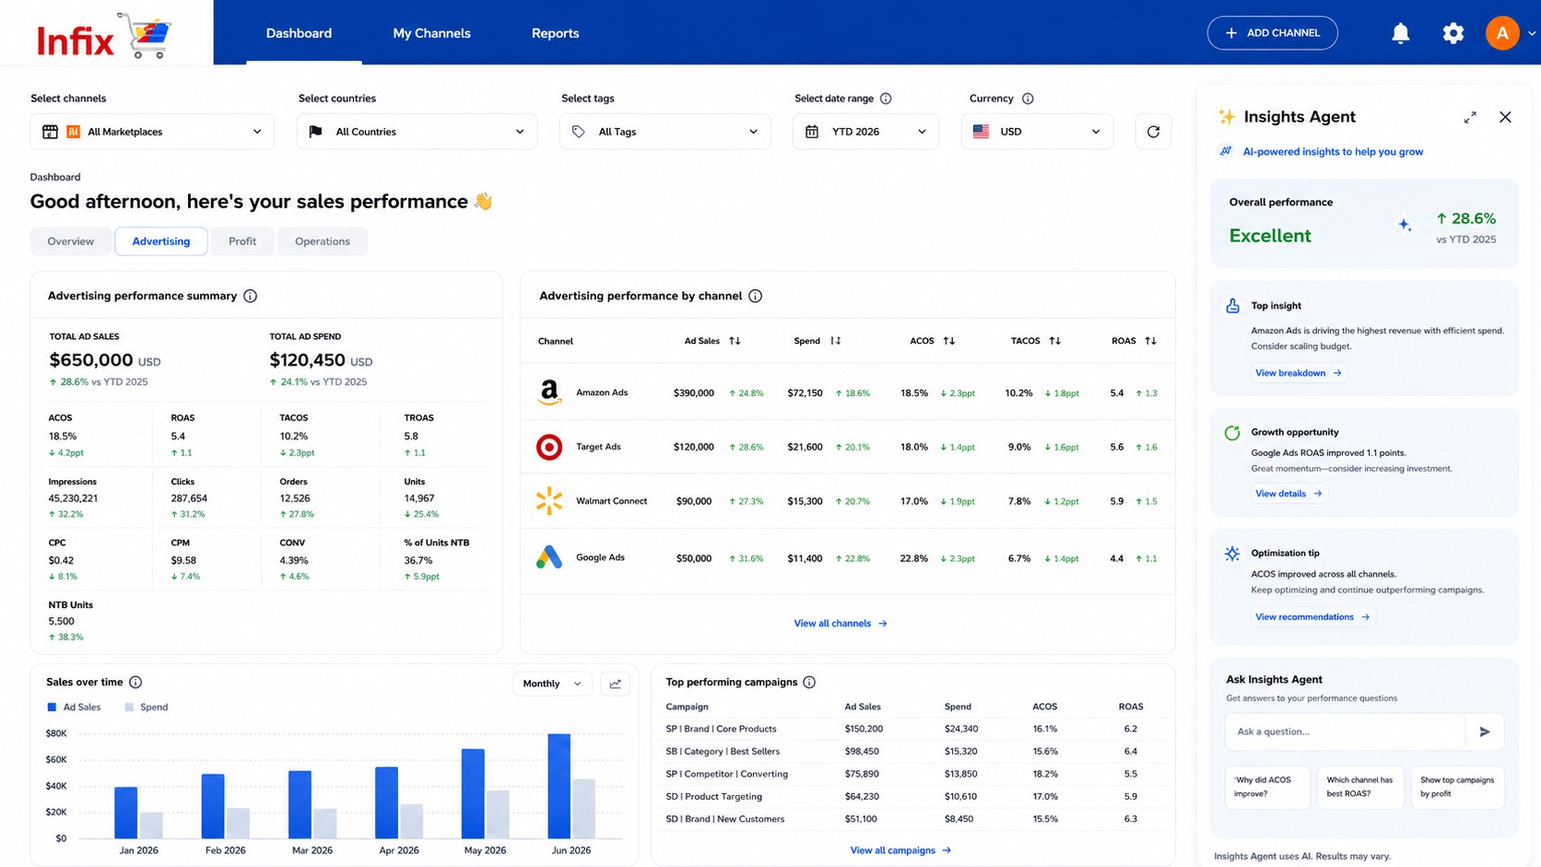This screenshot has width=1541, height=867.
Task: Open Reports in top navigation
Action: click(555, 33)
